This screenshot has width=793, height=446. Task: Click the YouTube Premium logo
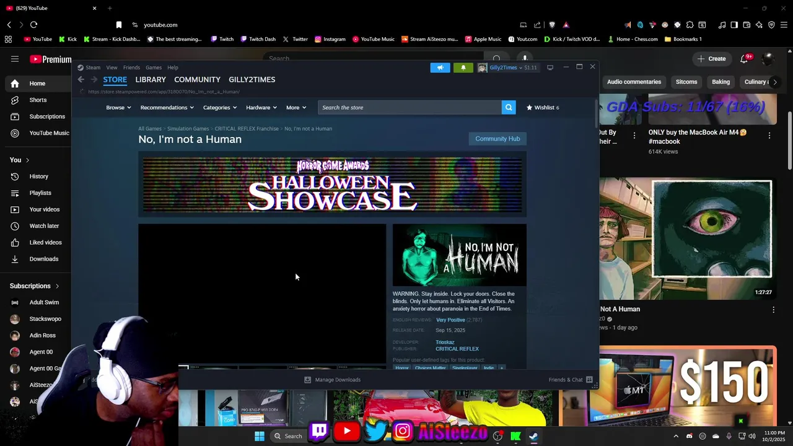51,59
